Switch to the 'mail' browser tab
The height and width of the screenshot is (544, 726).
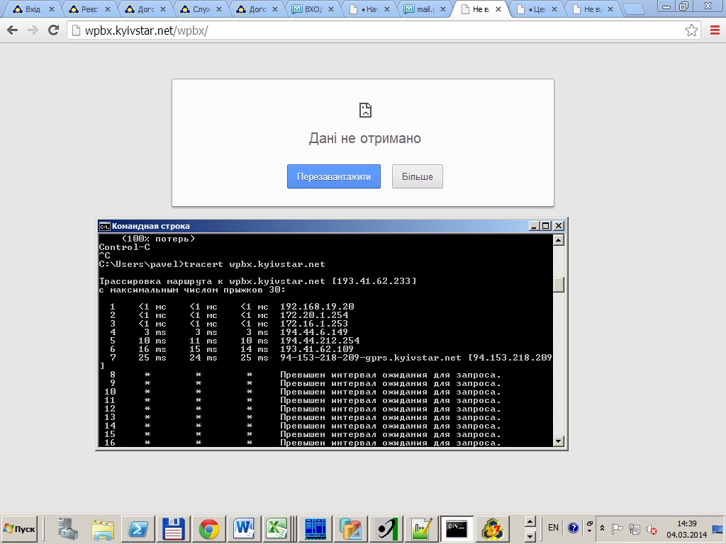424,10
